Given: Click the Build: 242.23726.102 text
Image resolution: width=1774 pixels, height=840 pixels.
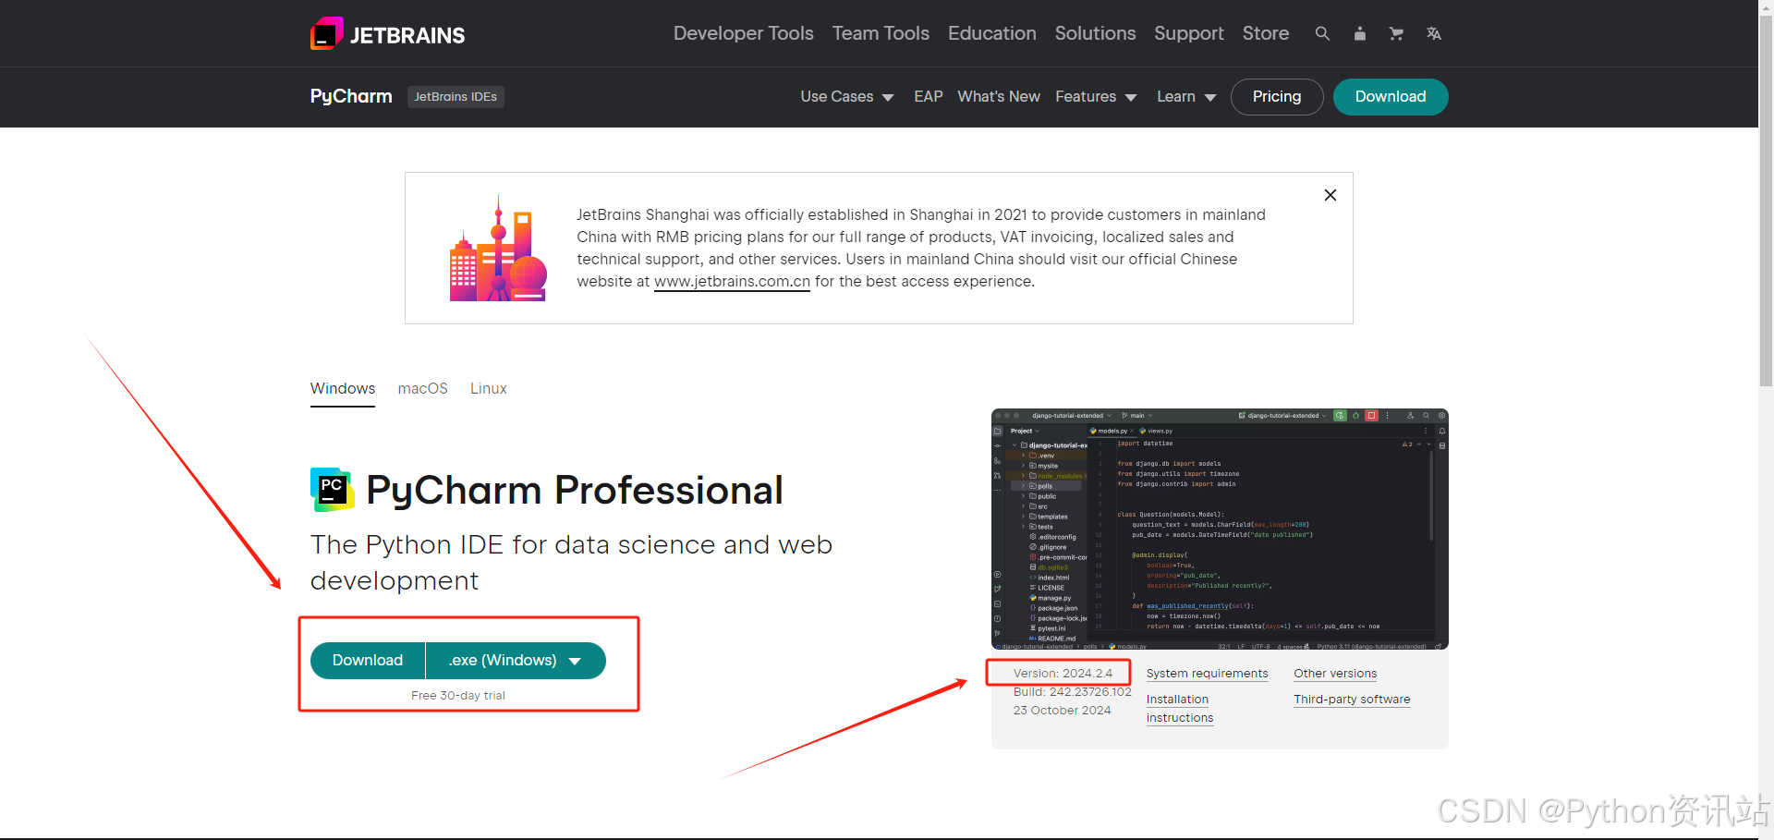Looking at the screenshot, I should 1072,691.
